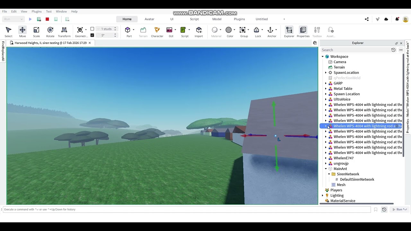Click the cloud icon in top bar
411x231 pixels.
coord(386,19)
